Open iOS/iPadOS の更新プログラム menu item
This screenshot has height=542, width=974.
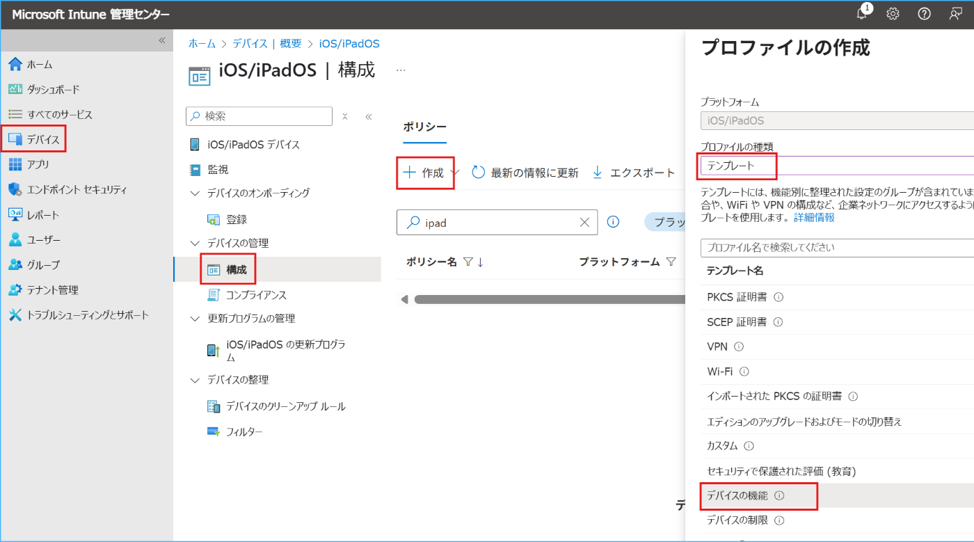(x=277, y=351)
